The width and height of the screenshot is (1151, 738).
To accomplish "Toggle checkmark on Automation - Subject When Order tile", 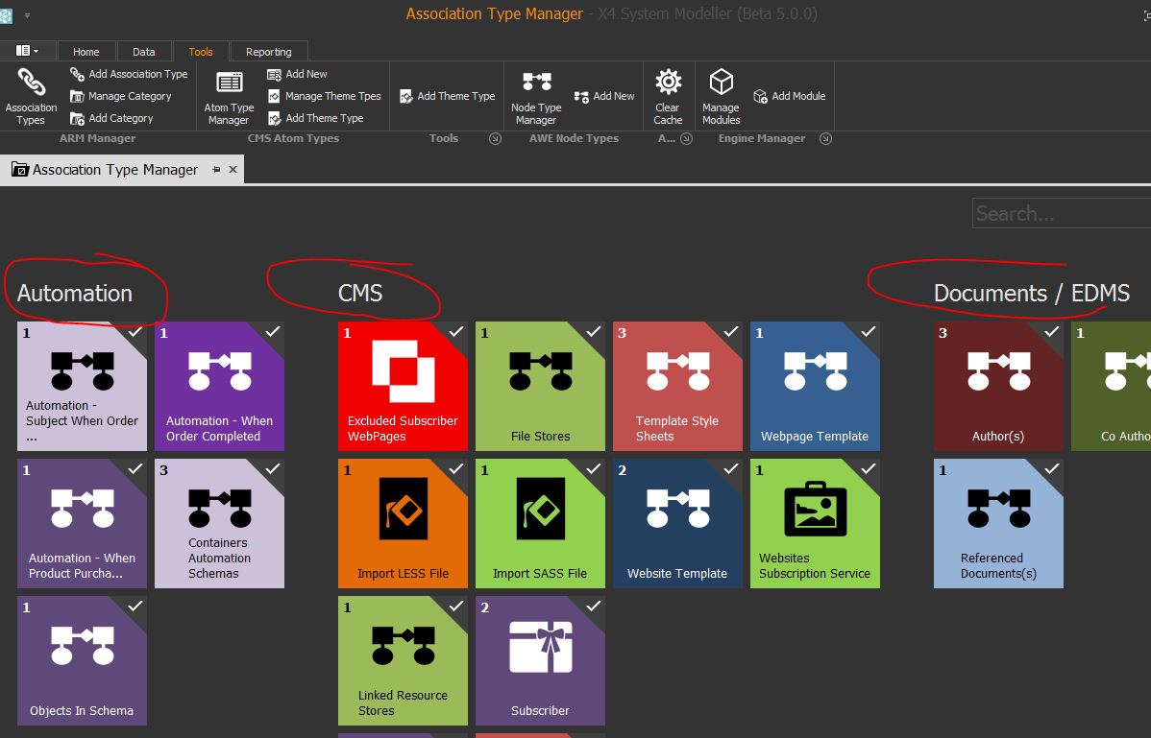I will click(x=135, y=332).
